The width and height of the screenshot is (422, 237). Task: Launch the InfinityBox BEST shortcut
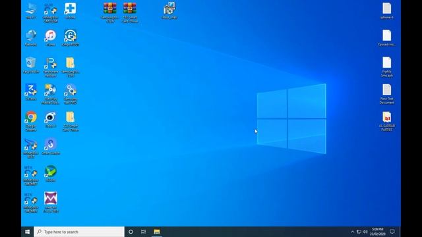(x=31, y=148)
